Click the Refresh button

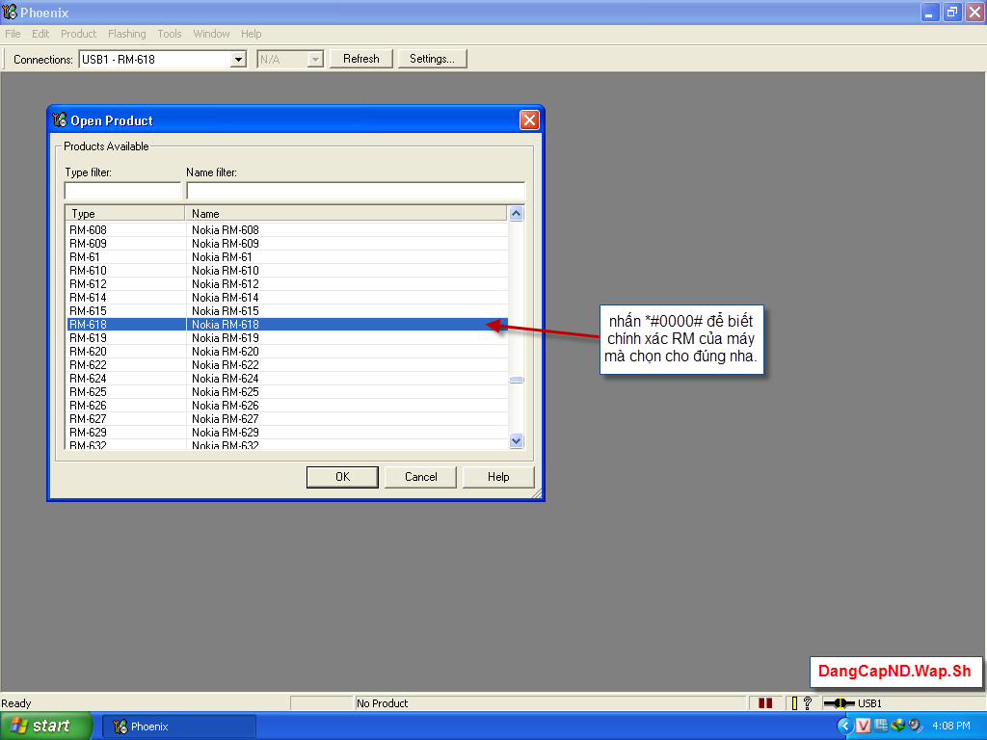(x=361, y=59)
